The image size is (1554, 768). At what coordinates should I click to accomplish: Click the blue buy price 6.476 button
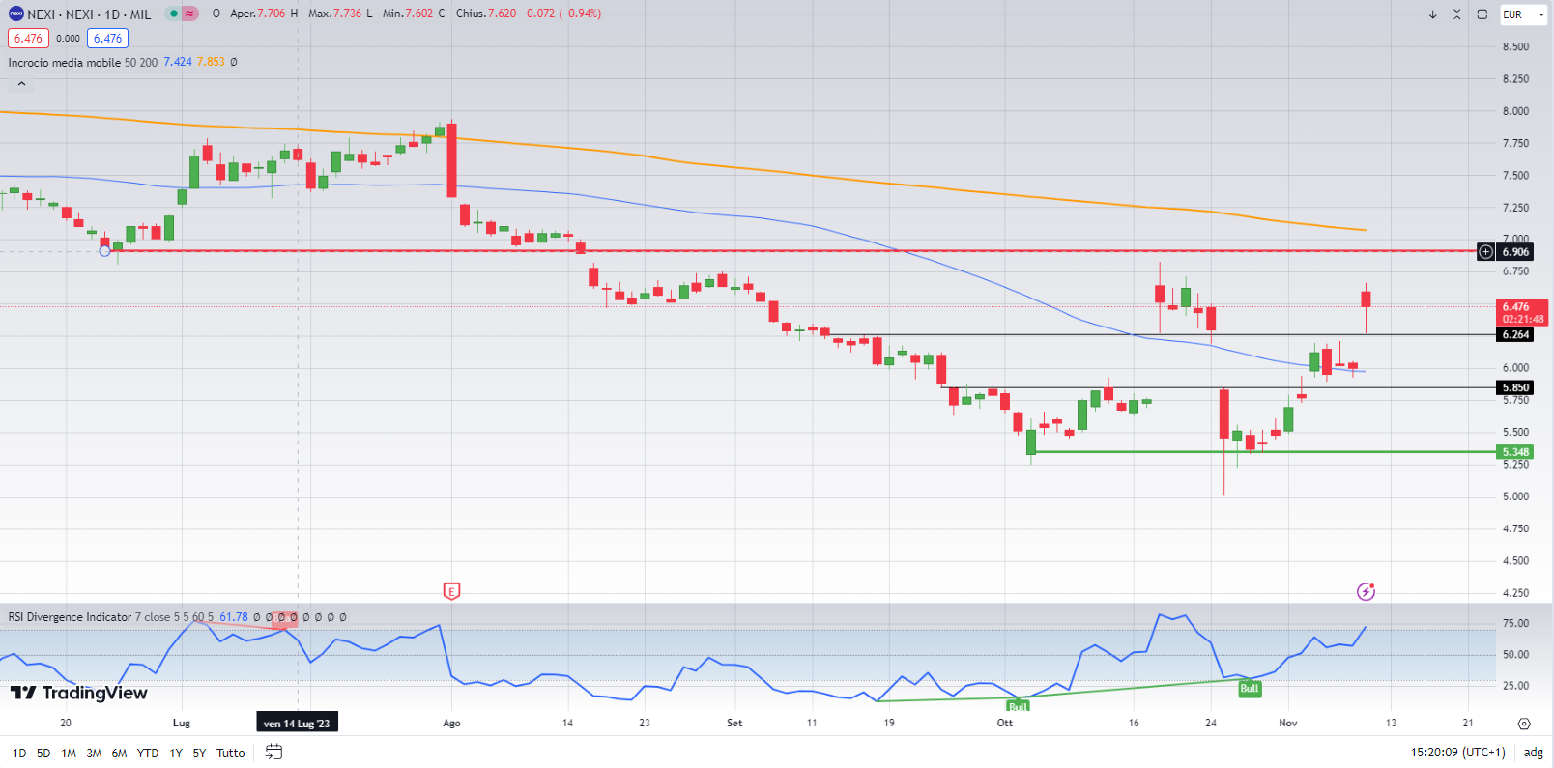(x=107, y=39)
